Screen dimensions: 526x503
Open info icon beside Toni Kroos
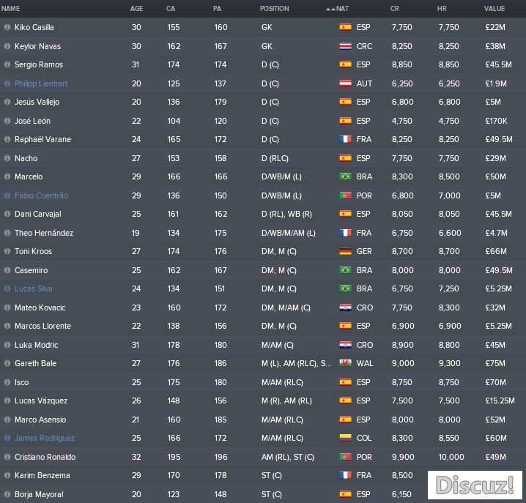(7, 252)
